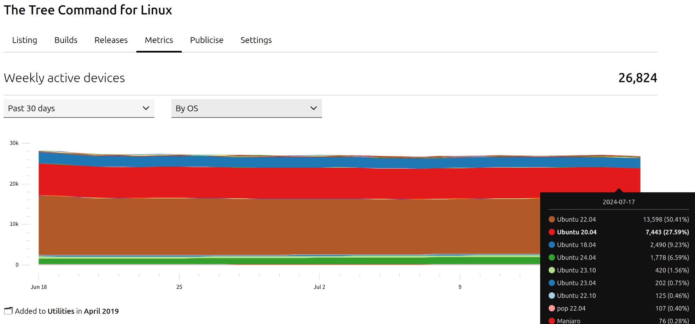This screenshot has height=324, width=695.
Task: Click the Ubuntu 23.10 light green dot
Action: click(551, 270)
